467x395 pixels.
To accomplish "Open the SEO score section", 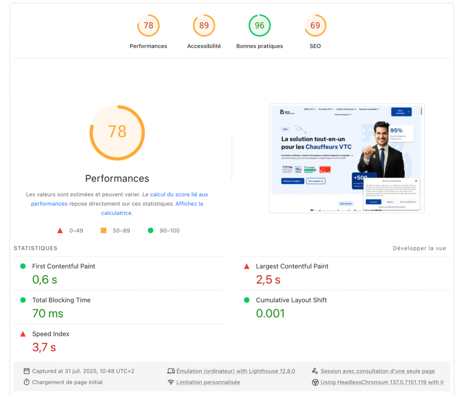I will 315,26.
